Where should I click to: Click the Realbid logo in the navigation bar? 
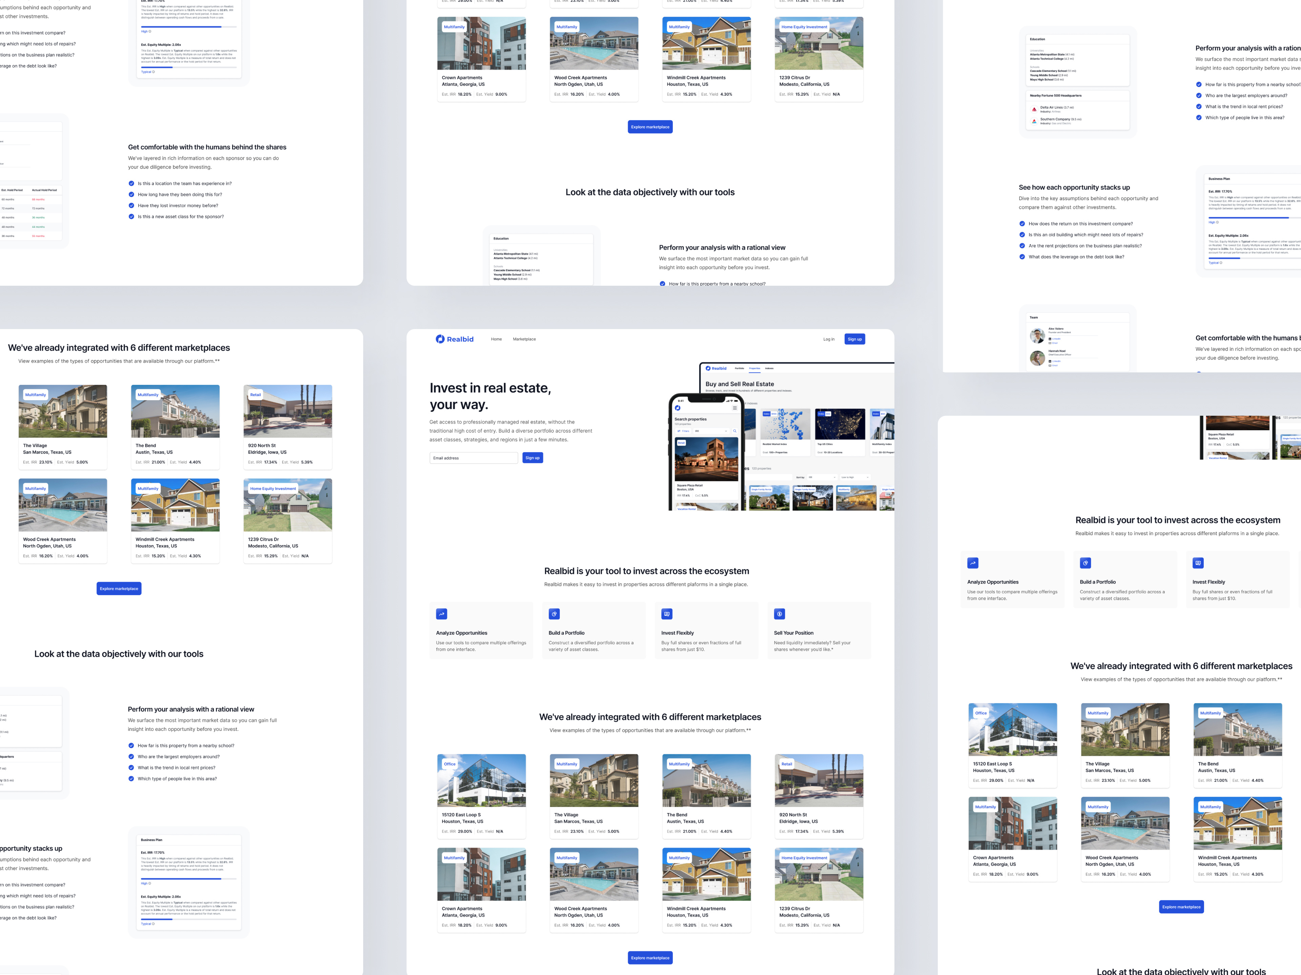[x=455, y=339]
